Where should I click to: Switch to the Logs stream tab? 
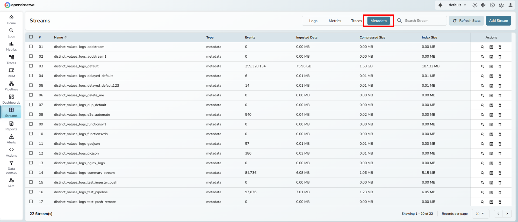[x=313, y=21]
